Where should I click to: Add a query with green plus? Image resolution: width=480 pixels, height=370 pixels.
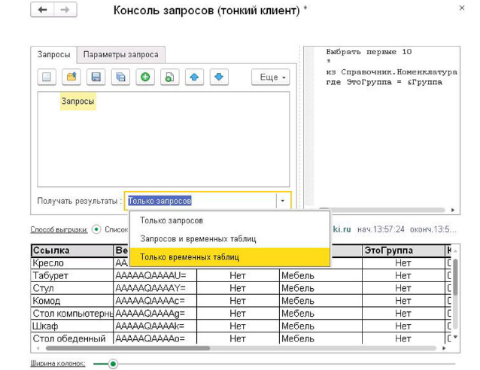click(x=145, y=77)
